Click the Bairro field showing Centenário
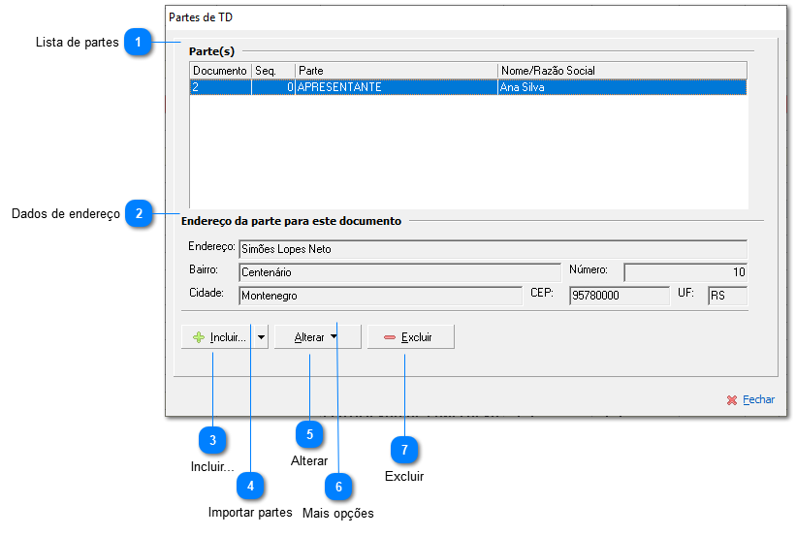This screenshot has width=796, height=536. click(x=398, y=272)
